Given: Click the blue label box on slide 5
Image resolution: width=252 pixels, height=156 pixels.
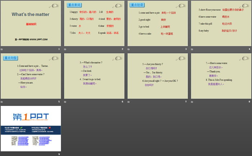Looking at the screenshot, I should tap(10, 58).
